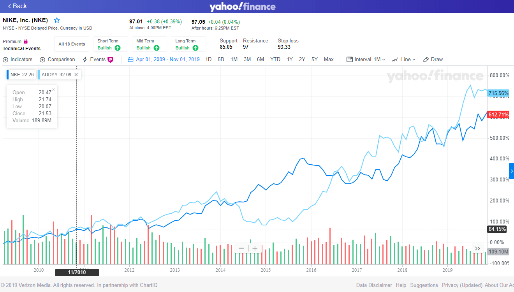
Task: Zoom out chart with minus button
Action: click(241, 248)
